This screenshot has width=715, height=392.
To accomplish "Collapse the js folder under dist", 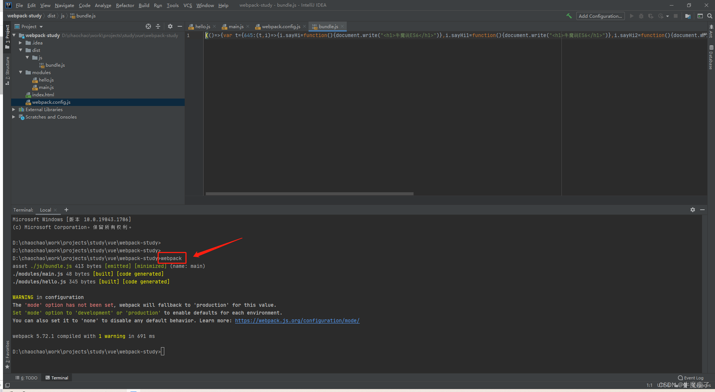I will [27, 57].
